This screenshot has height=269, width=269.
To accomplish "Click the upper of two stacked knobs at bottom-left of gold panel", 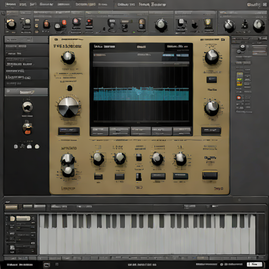I will [68, 159].
